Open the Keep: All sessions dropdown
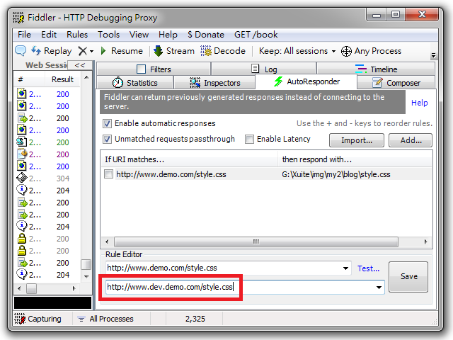 click(297, 51)
